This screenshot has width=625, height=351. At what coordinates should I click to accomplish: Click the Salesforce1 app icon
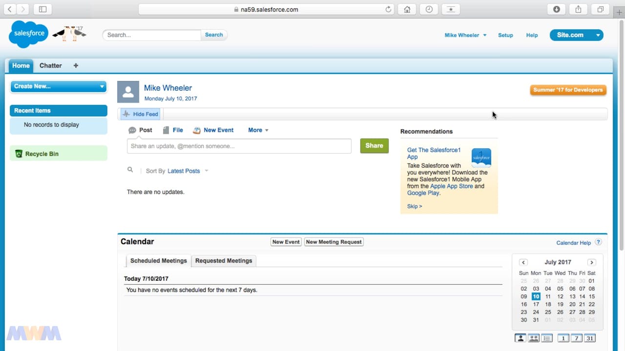pyautogui.click(x=481, y=158)
